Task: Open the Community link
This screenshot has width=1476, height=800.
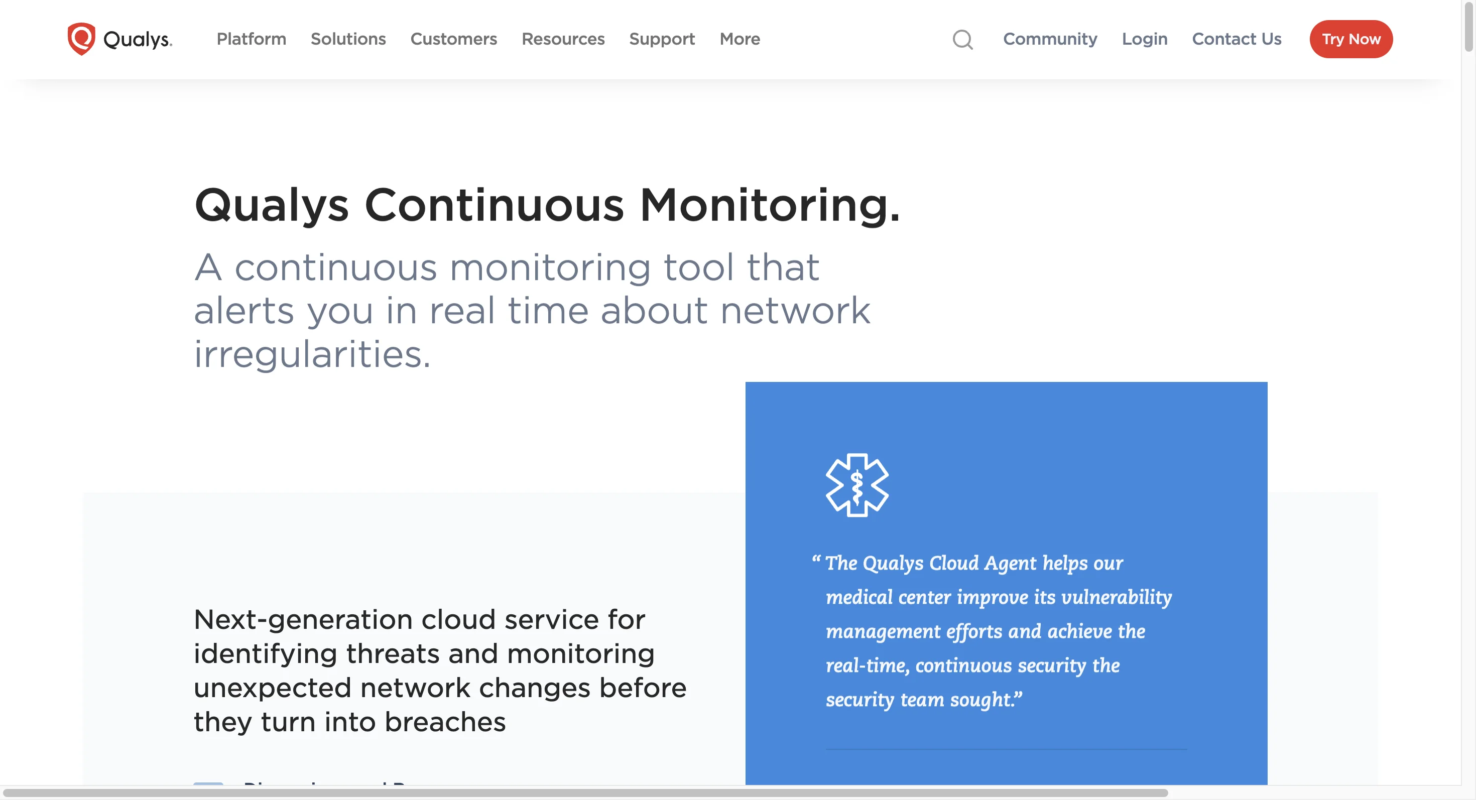Action: coord(1050,39)
